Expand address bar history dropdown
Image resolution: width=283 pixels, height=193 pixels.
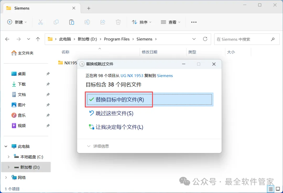194,39
